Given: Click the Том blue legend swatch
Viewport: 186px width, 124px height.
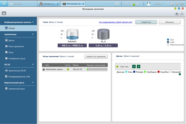Looking at the screenshot, I should point(168,39).
